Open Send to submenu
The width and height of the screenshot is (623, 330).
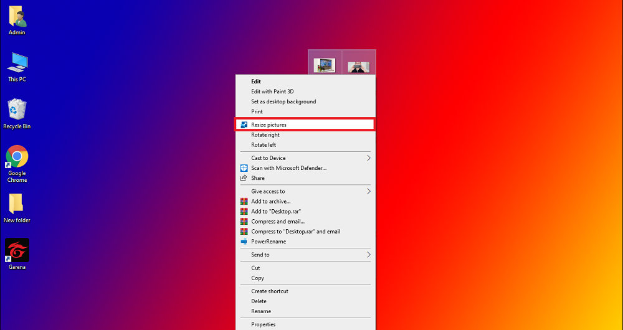coord(305,255)
